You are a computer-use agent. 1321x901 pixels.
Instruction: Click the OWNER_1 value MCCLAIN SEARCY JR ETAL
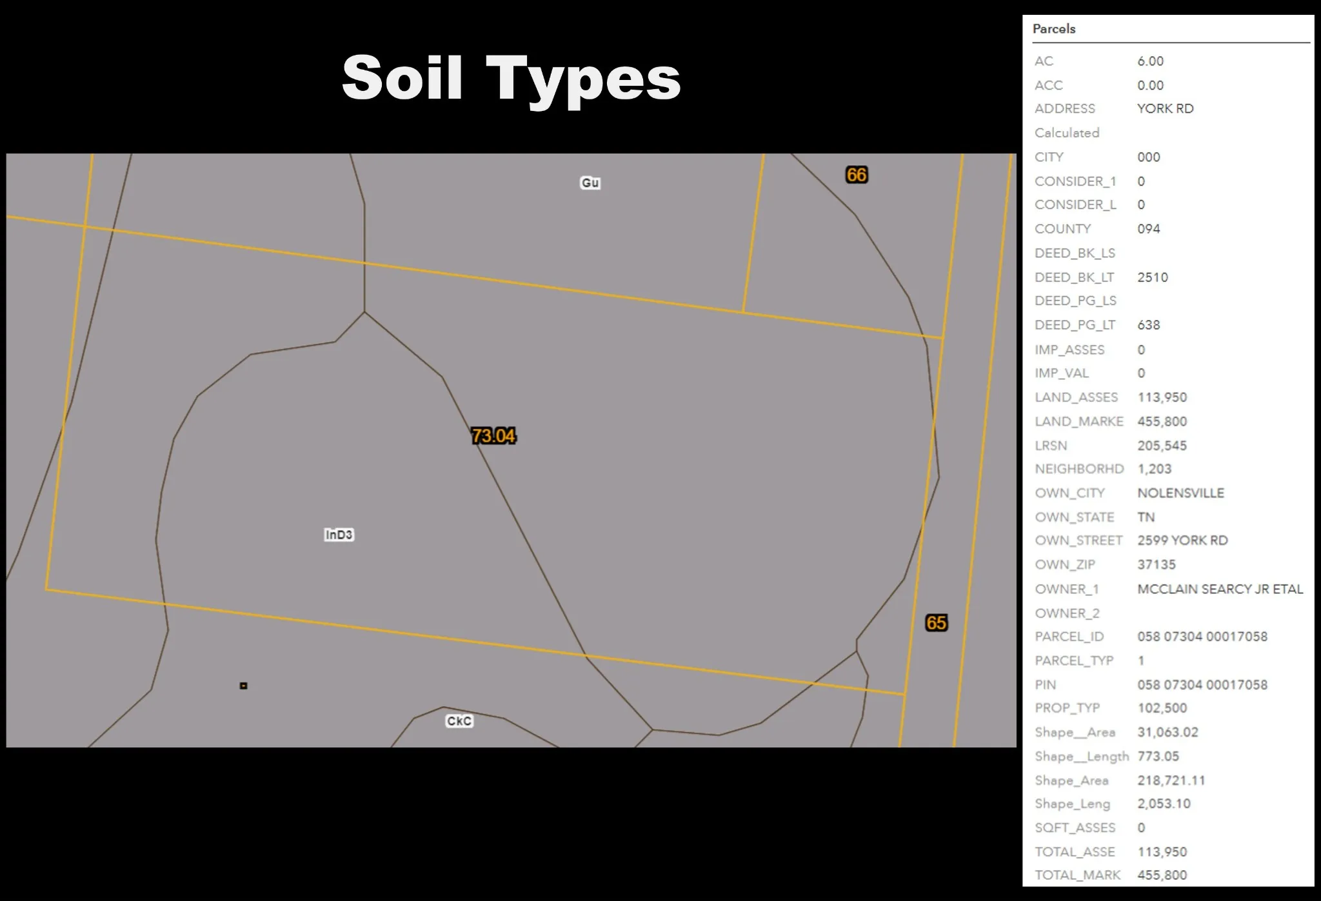coord(1220,589)
